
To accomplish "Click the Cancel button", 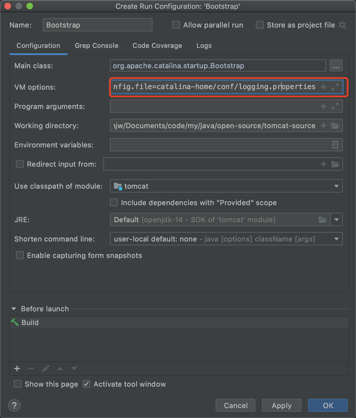I will tap(235, 405).
